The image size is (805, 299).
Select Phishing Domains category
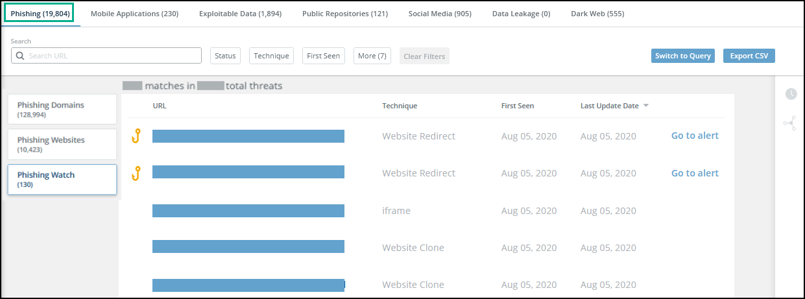tap(62, 109)
